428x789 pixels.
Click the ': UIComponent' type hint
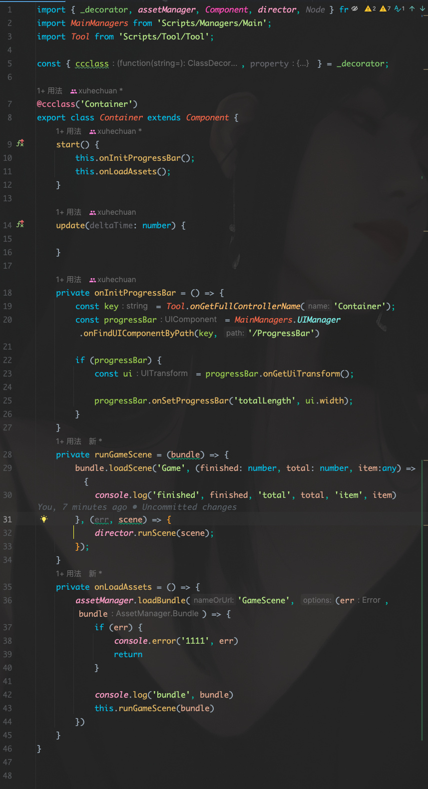tap(188, 320)
